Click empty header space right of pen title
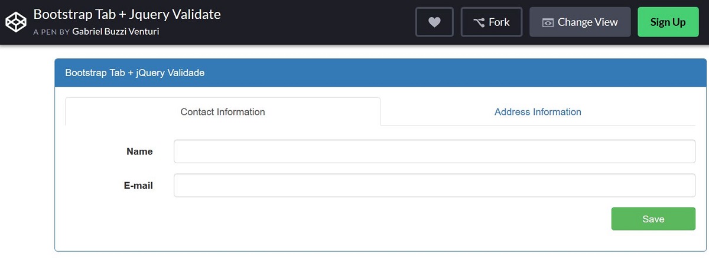This screenshot has width=709, height=280. tap(319, 22)
